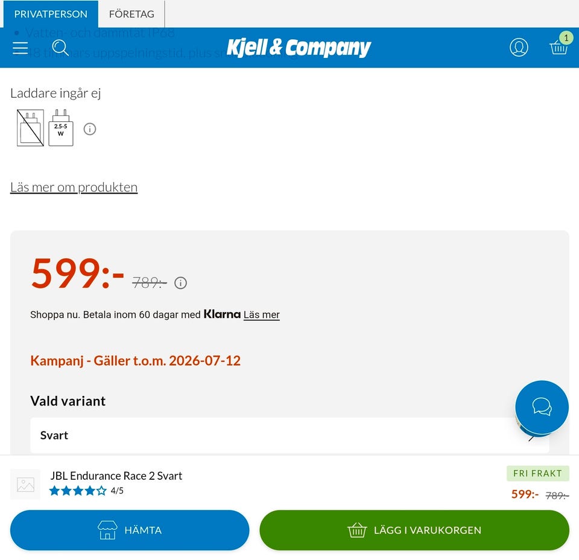Viewport: 579px width, 560px height.
Task: Open the shopping basket icon
Action: coord(558,47)
